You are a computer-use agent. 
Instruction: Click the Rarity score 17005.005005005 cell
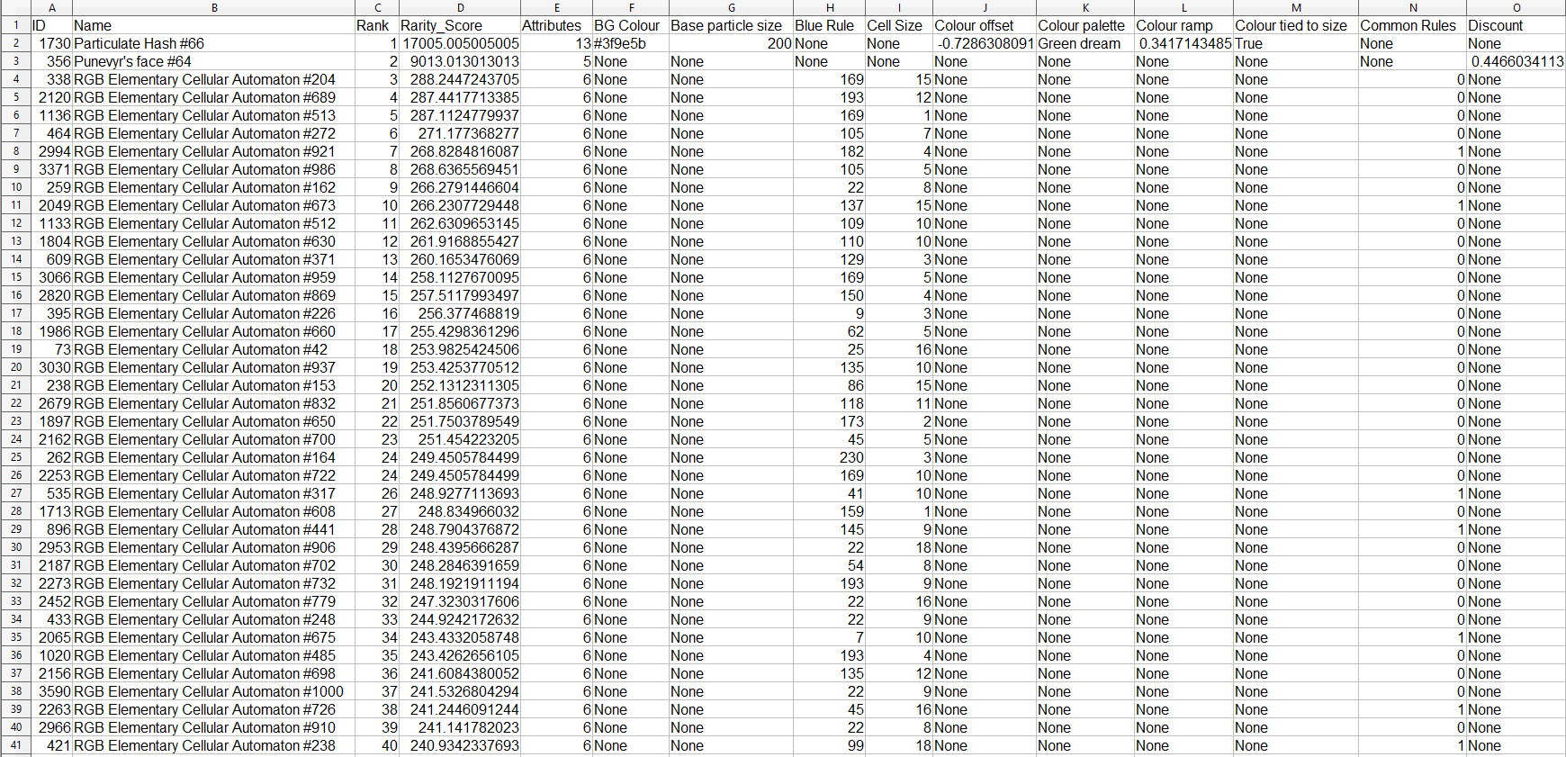(x=460, y=43)
